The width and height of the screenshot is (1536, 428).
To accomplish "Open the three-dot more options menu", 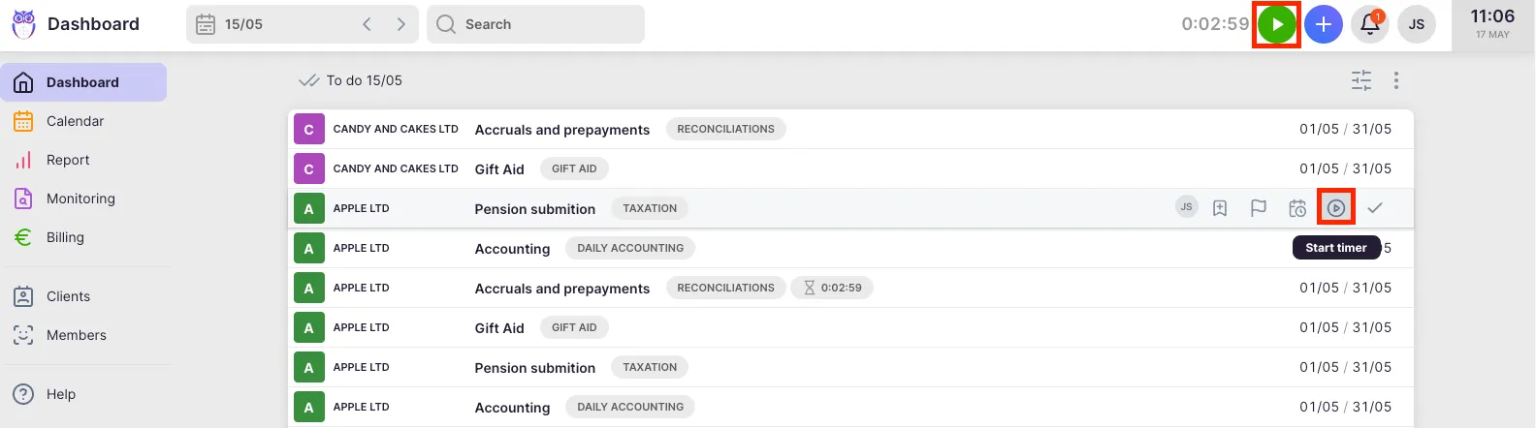I will tap(1395, 80).
